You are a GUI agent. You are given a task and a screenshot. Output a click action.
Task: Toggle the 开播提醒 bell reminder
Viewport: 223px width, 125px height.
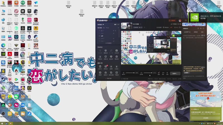coord(174,24)
